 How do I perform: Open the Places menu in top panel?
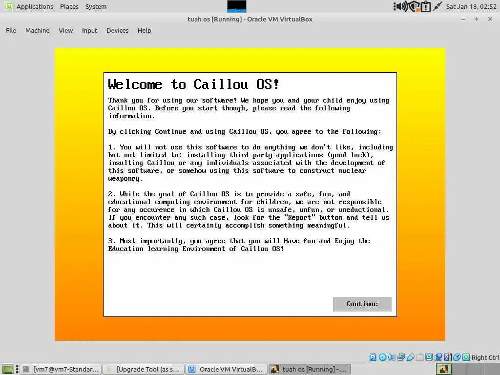coord(69,6)
